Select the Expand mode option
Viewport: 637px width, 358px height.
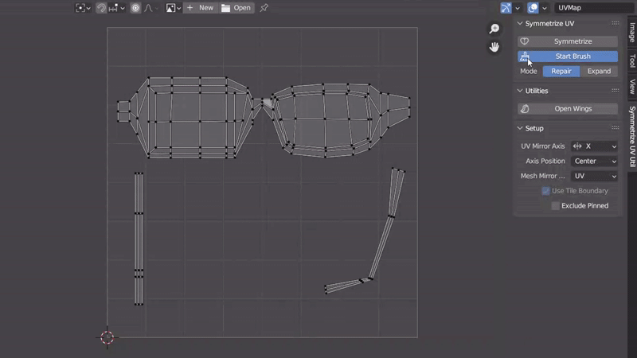(599, 71)
